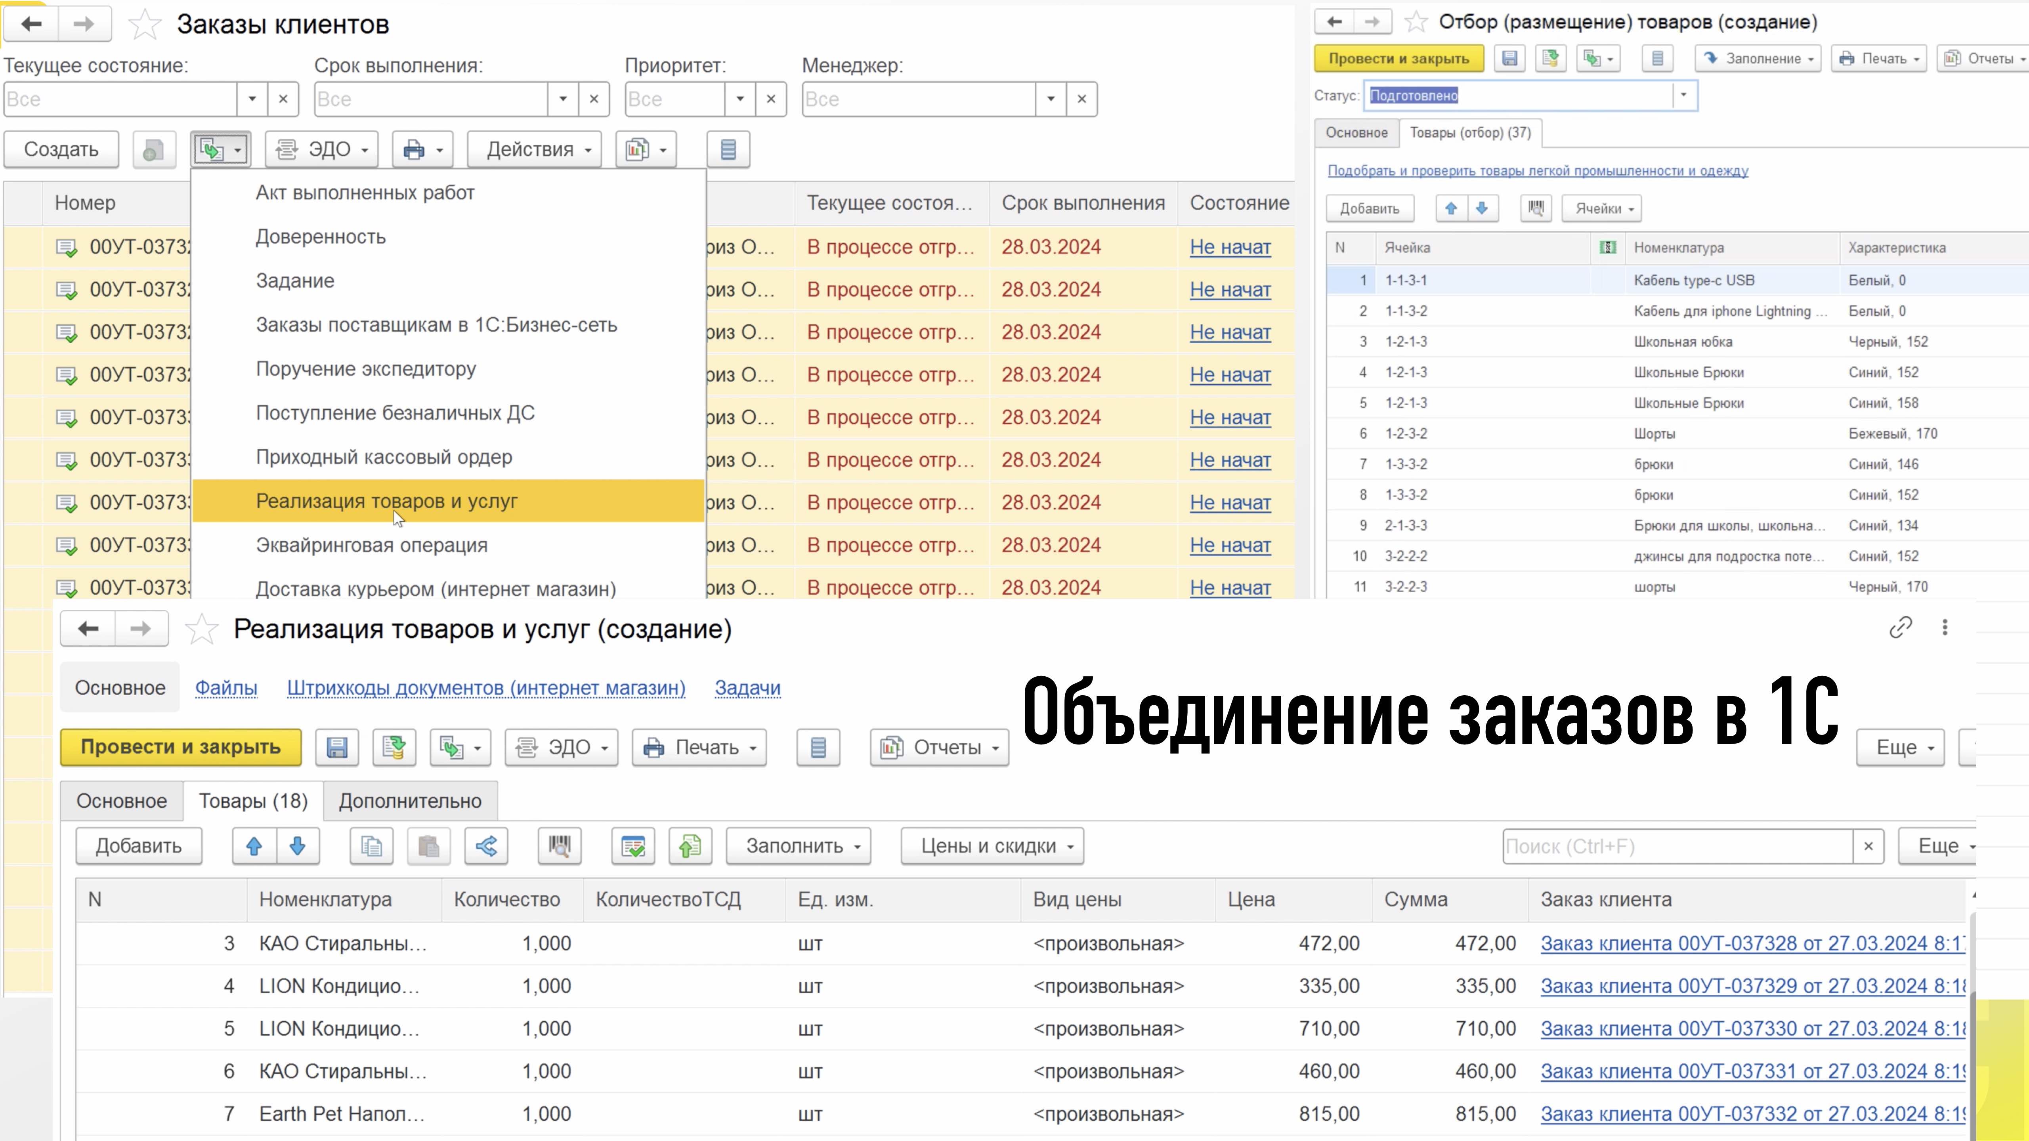2029x1141 pixels.
Task: Click post document icon in Реализация toolbar
Action: click(x=394, y=746)
